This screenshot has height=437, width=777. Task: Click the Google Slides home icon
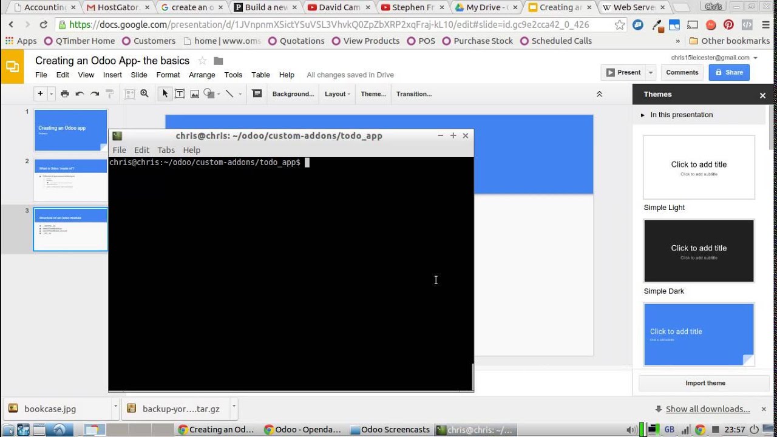(12, 66)
